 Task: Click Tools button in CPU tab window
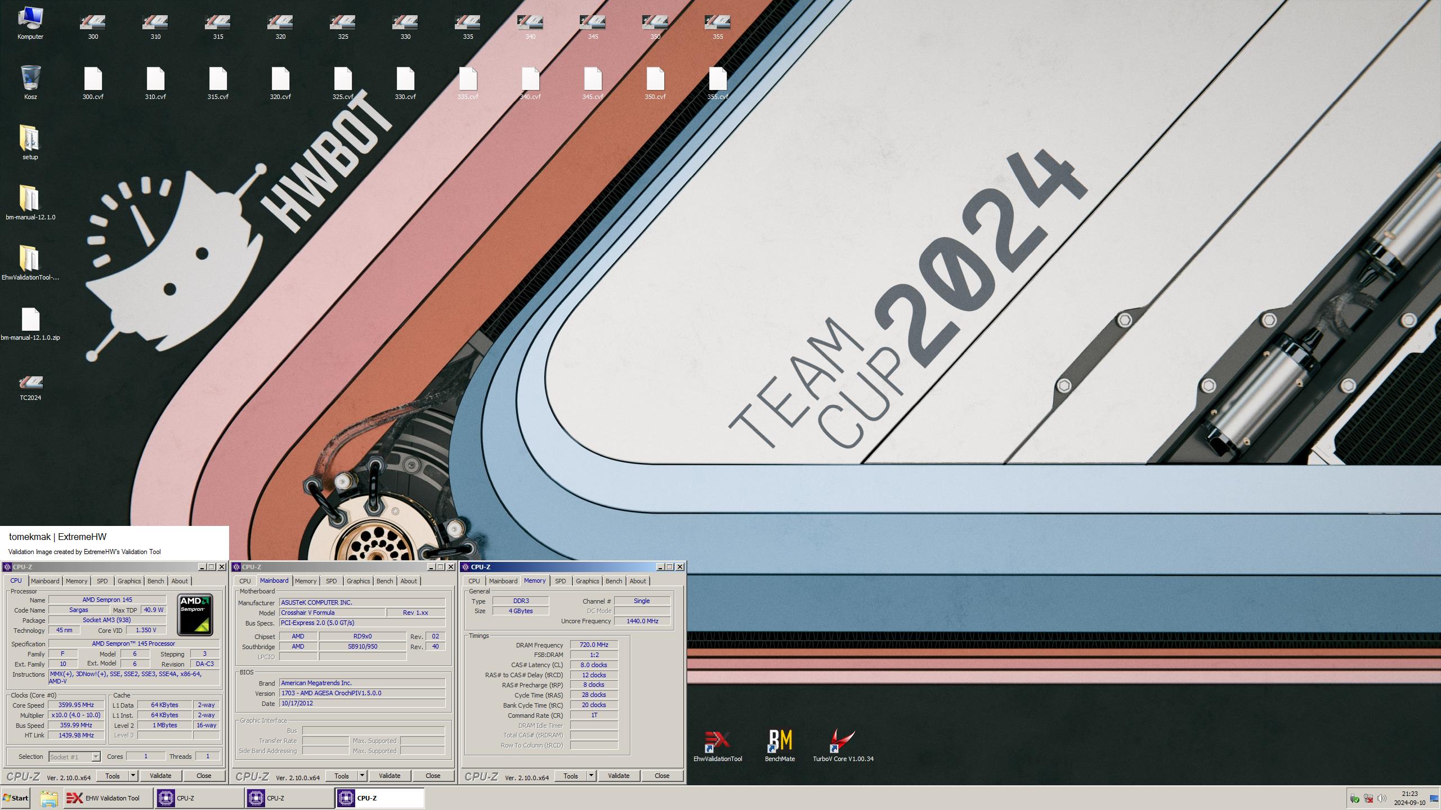click(113, 776)
